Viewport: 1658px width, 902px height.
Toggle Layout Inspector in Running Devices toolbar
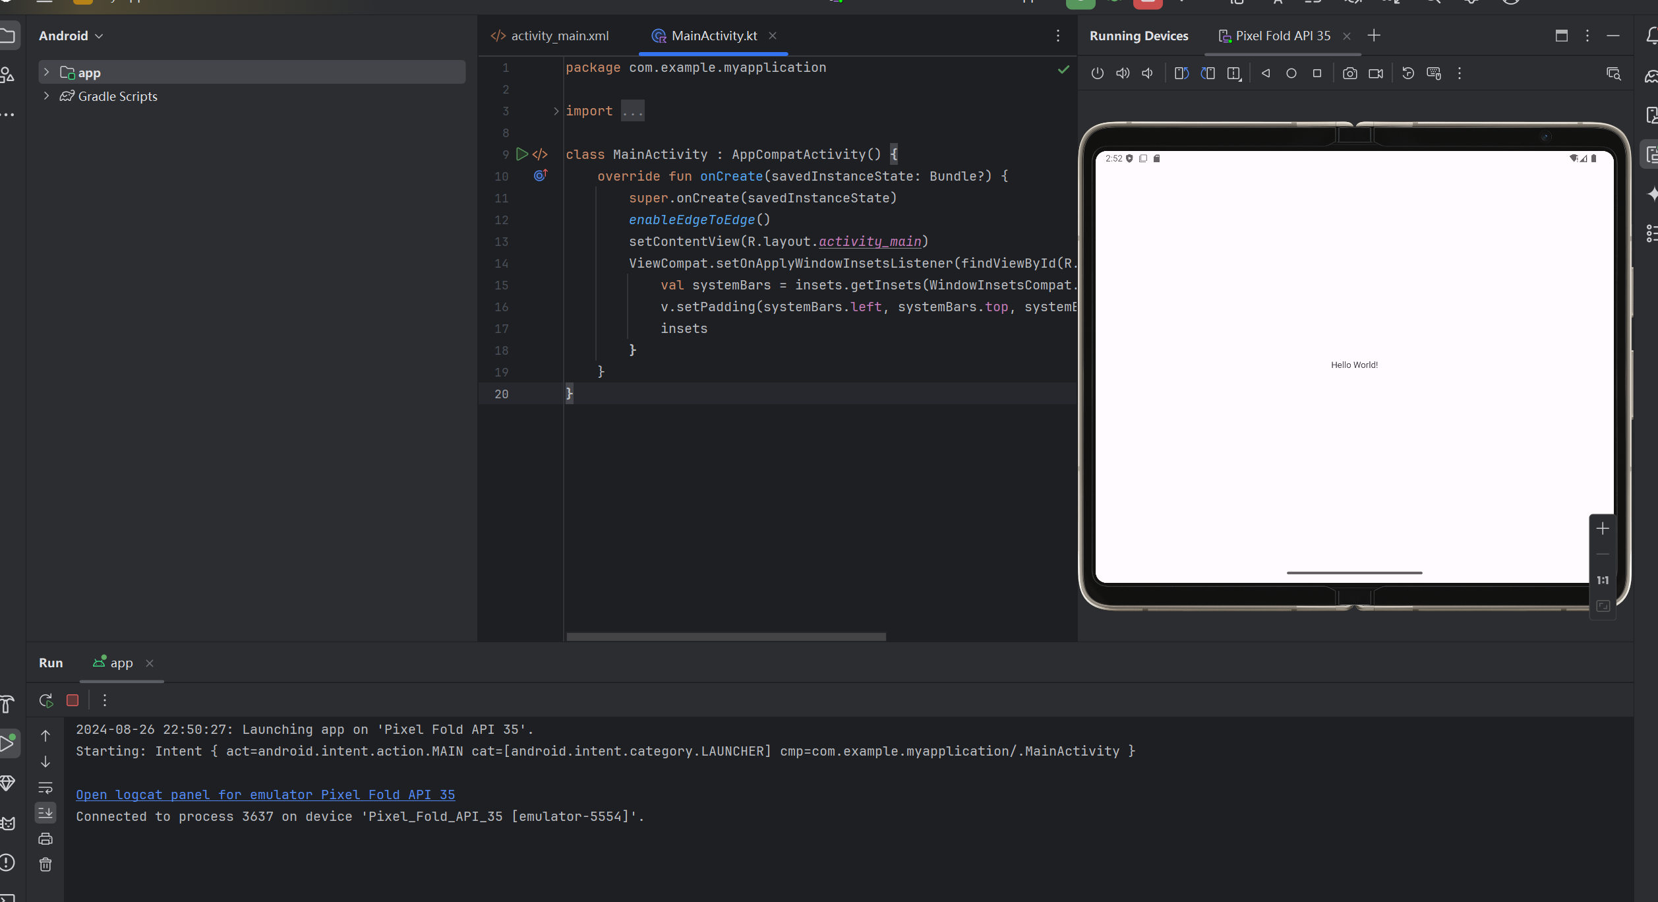click(x=1614, y=73)
